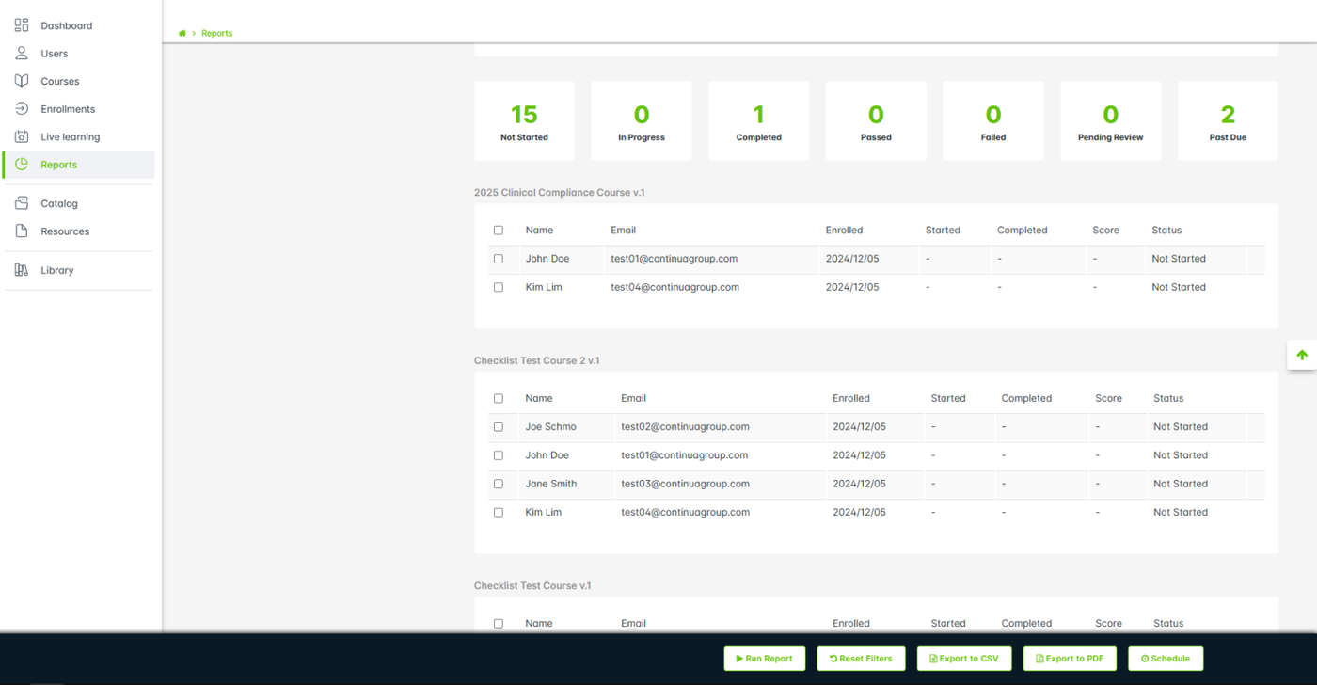Tick the checkbox for Joe Schmo
This screenshot has width=1317, height=685.
(499, 427)
